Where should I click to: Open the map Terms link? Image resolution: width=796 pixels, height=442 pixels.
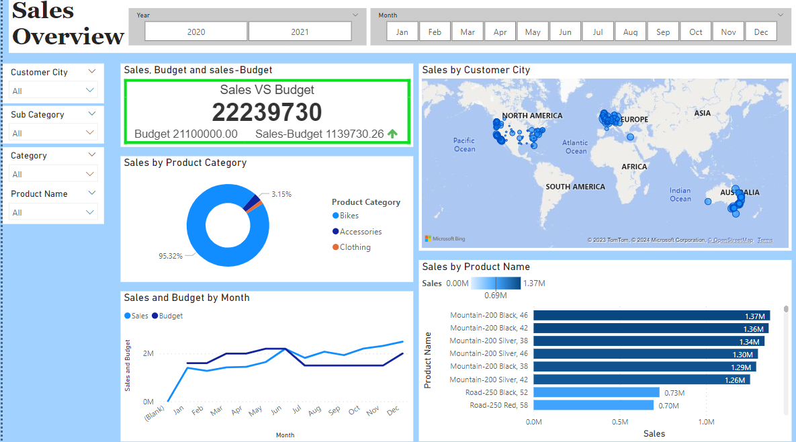[x=765, y=240]
